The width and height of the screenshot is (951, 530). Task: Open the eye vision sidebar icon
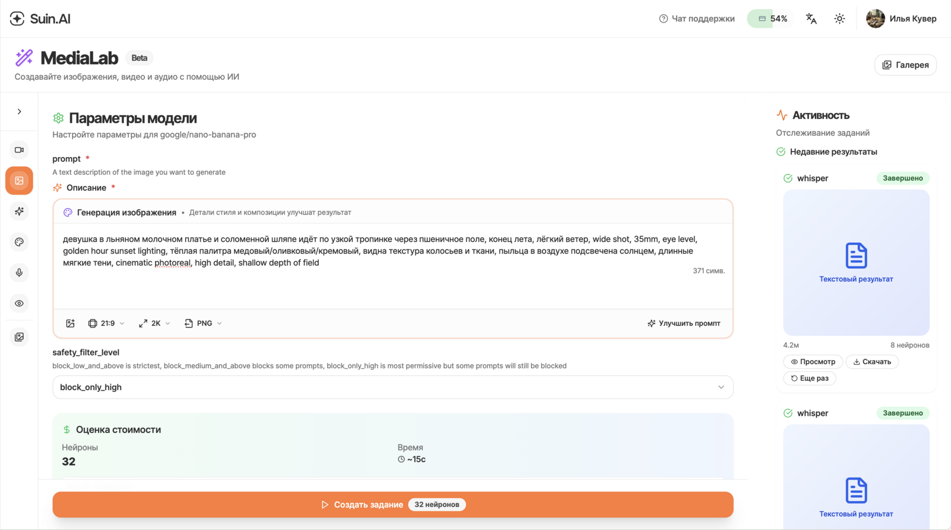(x=19, y=303)
